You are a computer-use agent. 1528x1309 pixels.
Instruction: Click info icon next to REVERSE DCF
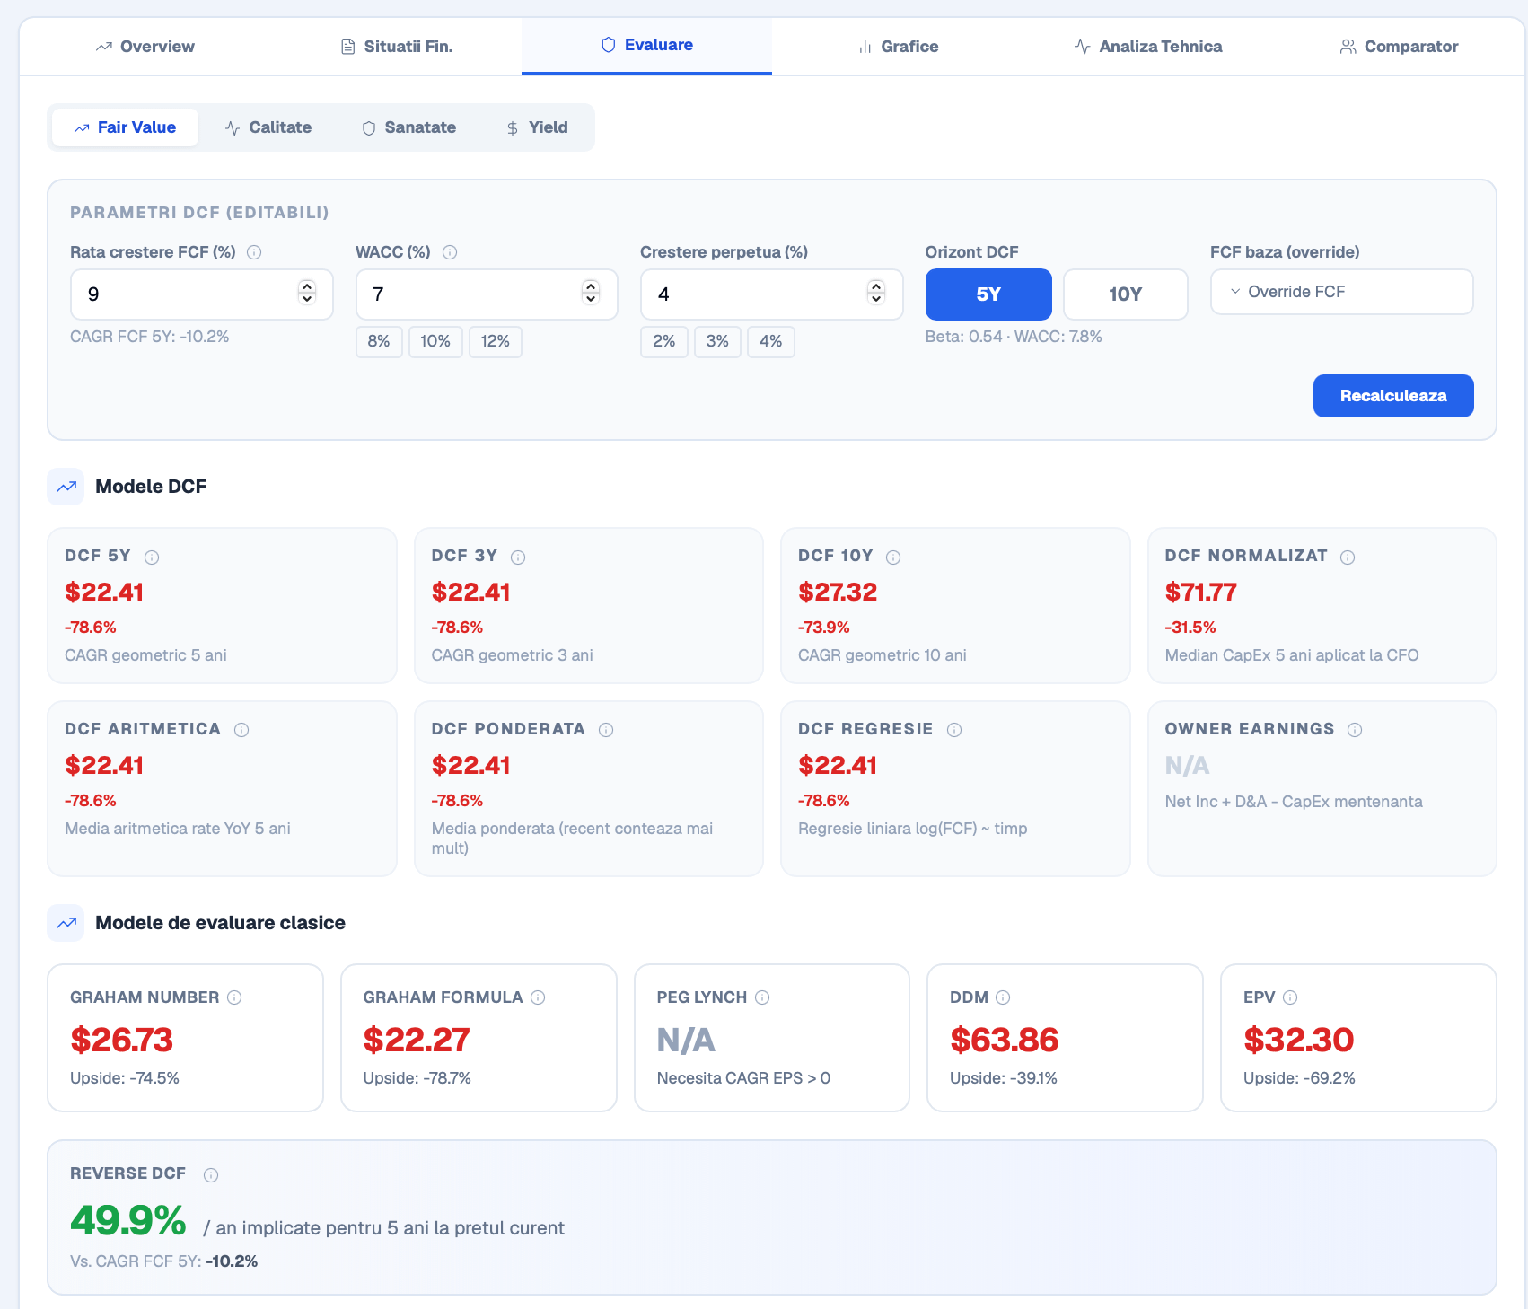pos(211,1175)
